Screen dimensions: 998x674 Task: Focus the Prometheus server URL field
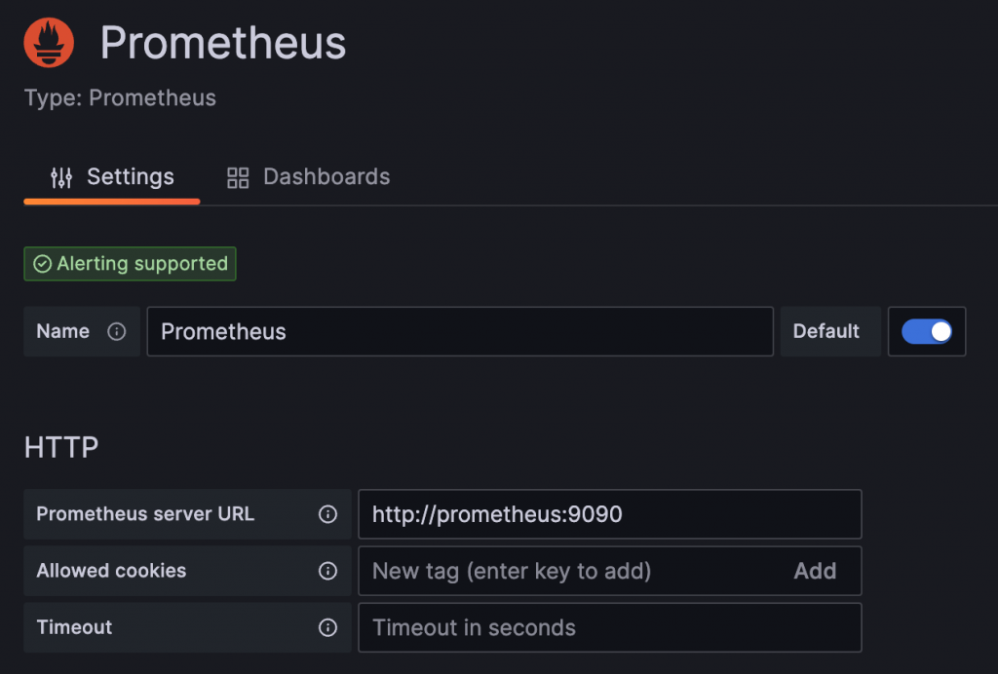(609, 514)
